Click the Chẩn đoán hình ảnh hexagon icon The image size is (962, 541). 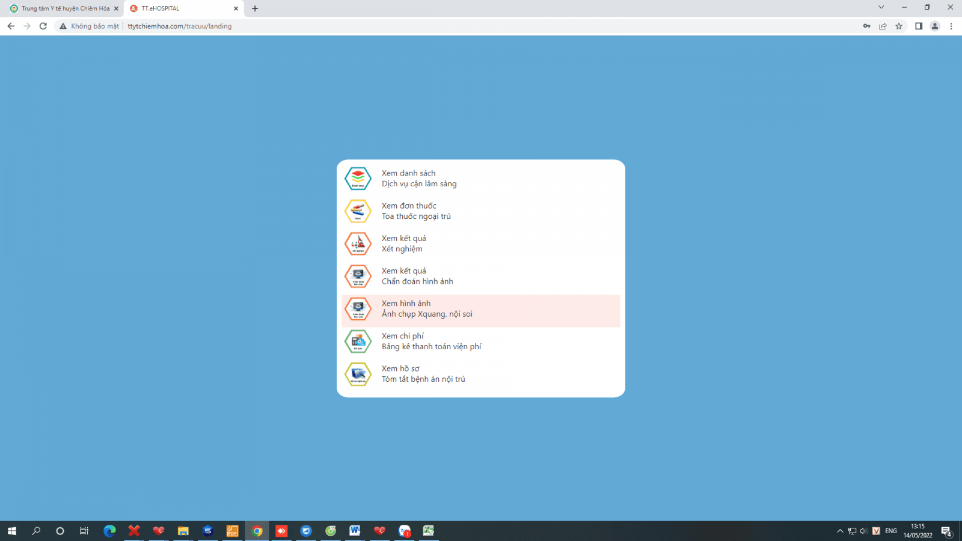358,276
